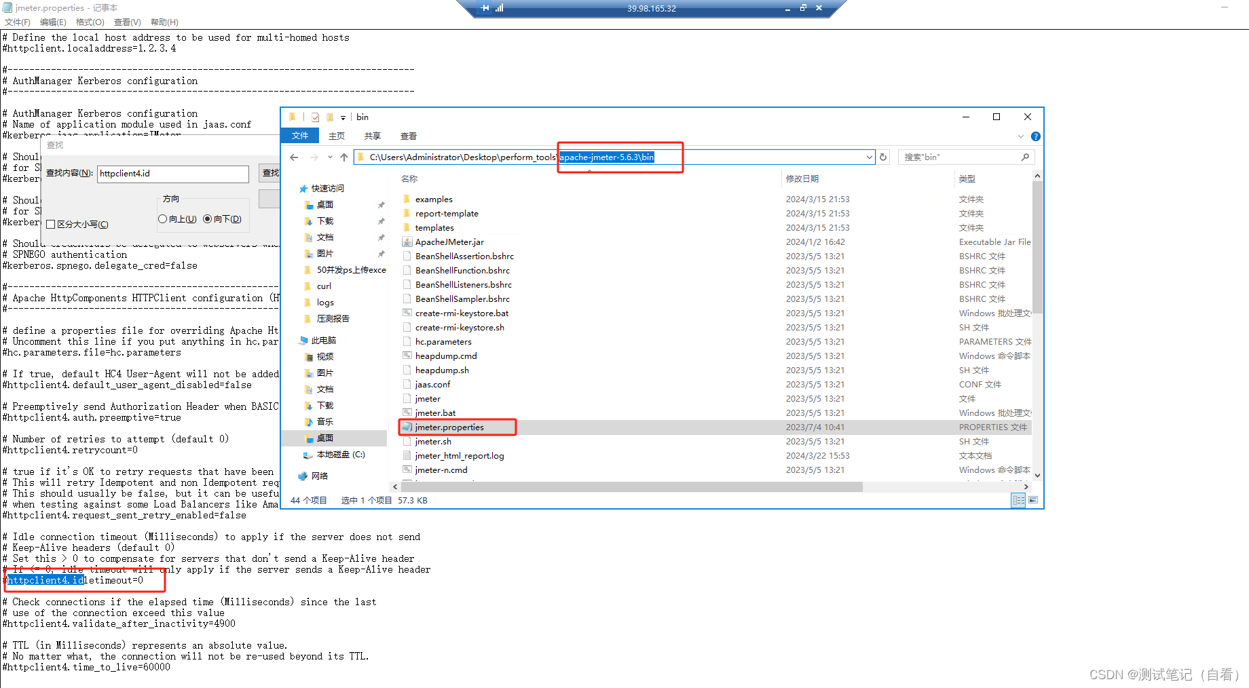Image resolution: width=1249 pixels, height=688 pixels.
Task: Click the Help question mark in Explorer ribbon
Action: pyautogui.click(x=1036, y=136)
